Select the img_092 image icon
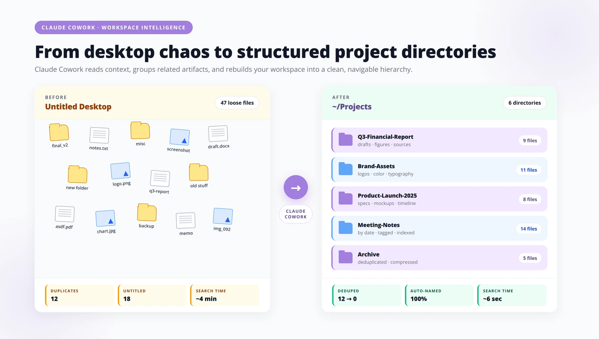Viewport: 599px width, 339px height. pos(223,216)
